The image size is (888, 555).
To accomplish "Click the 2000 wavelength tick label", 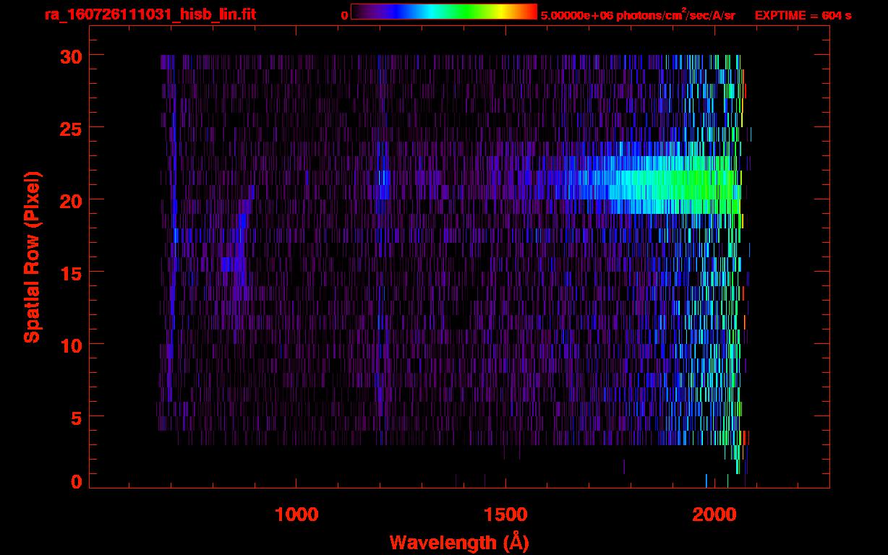I will click(714, 515).
